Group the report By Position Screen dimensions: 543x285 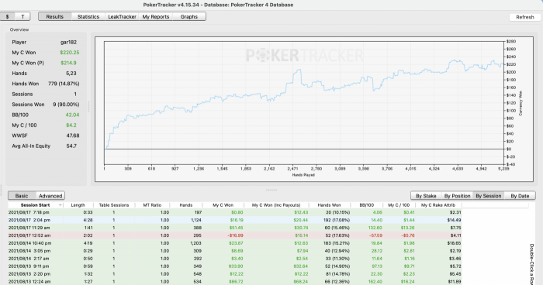click(457, 196)
